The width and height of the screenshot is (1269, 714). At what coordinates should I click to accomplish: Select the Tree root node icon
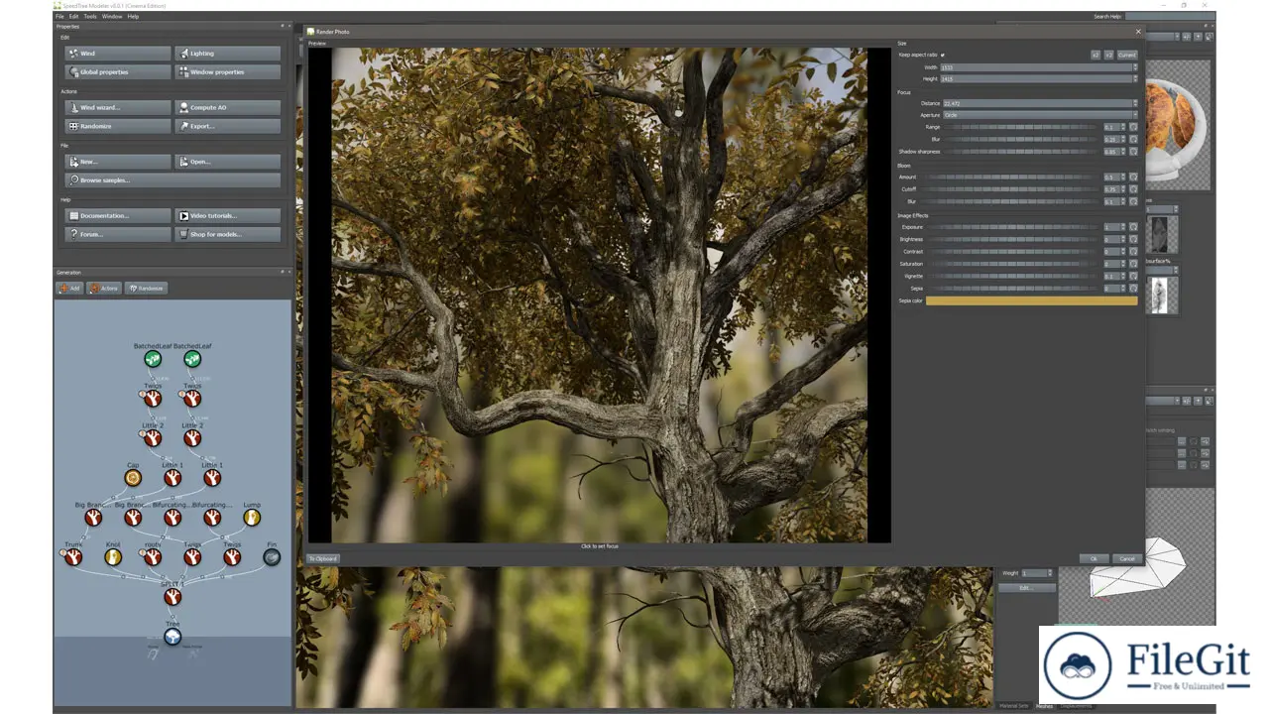(173, 637)
